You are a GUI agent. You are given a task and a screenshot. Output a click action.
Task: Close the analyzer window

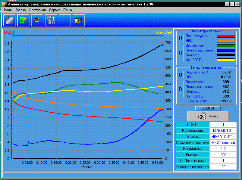pos(237,4)
